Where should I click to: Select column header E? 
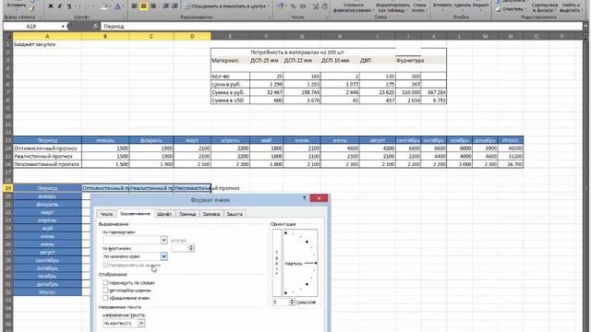pos(230,36)
